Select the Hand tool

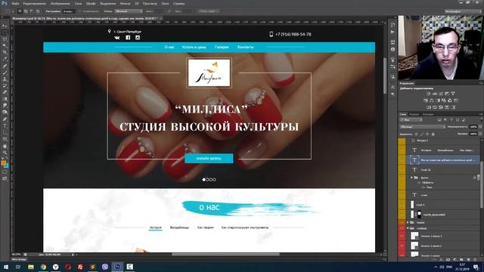[5, 146]
